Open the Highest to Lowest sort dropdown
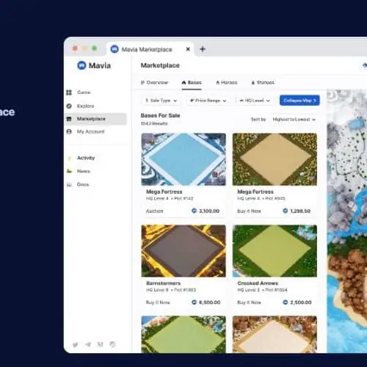Viewport: 367px width, 367px height. tap(294, 120)
